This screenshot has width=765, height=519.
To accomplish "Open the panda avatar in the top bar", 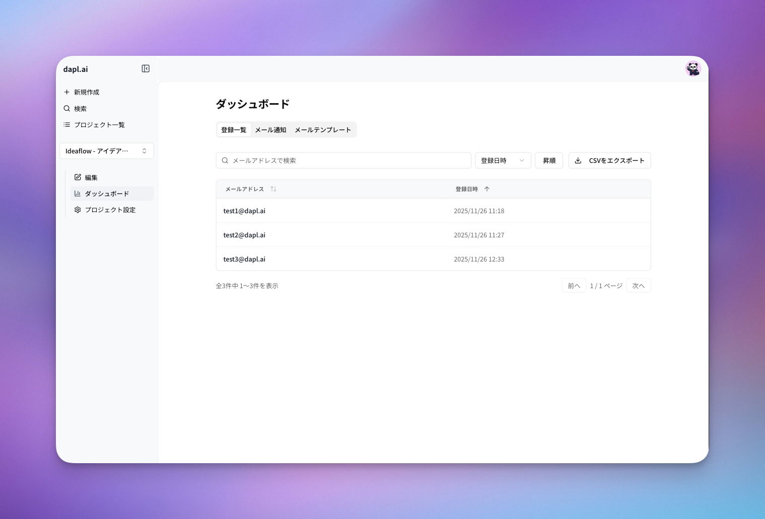I will click(x=693, y=68).
